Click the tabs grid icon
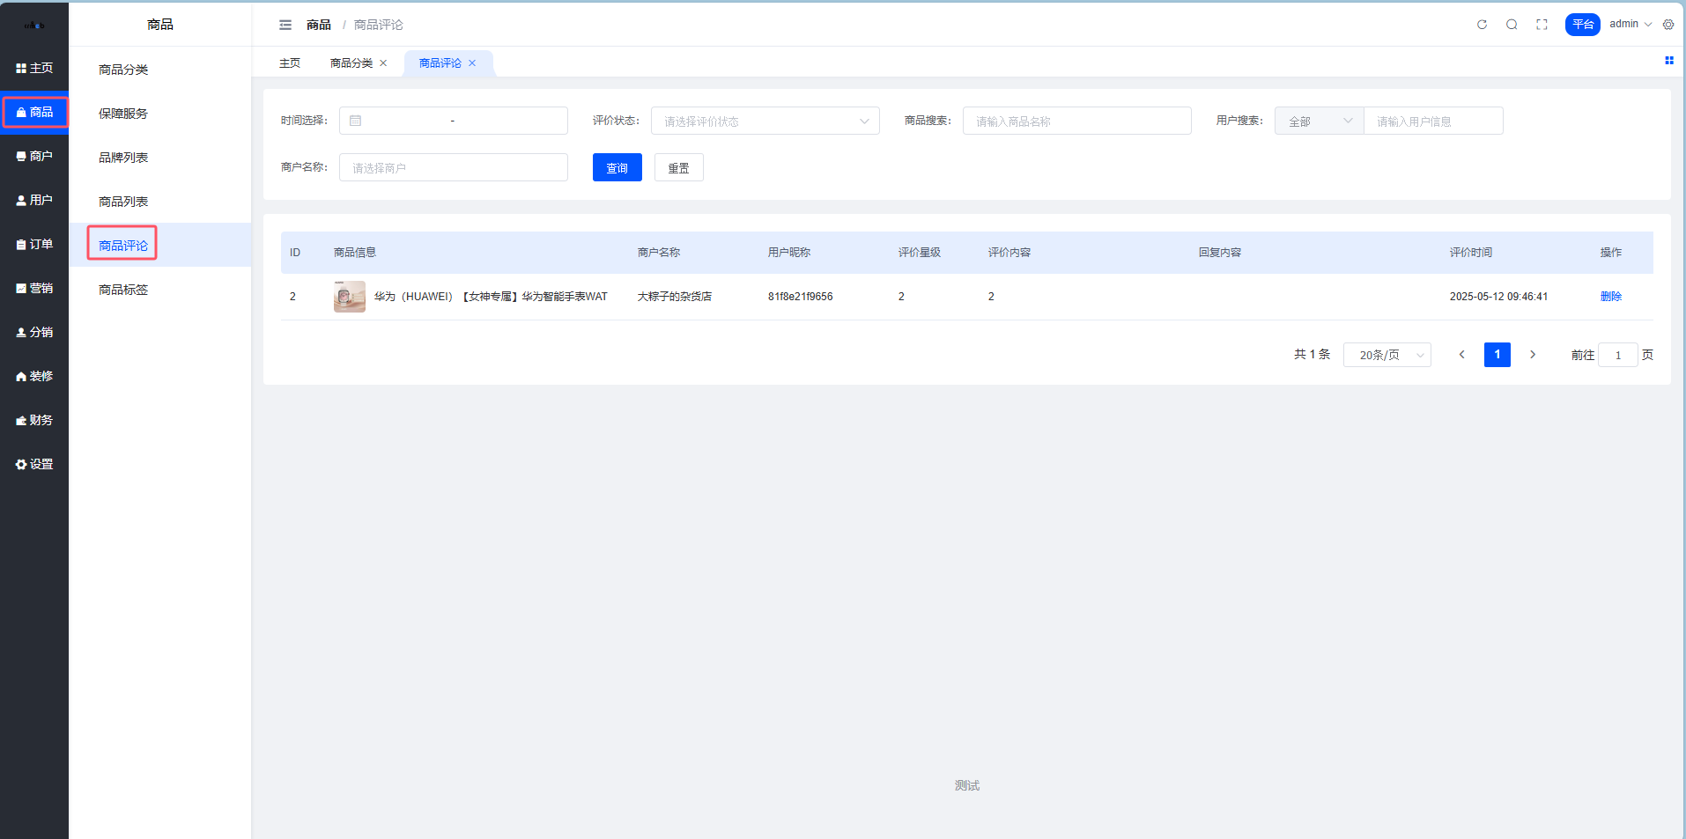The image size is (1686, 839). click(x=1668, y=61)
